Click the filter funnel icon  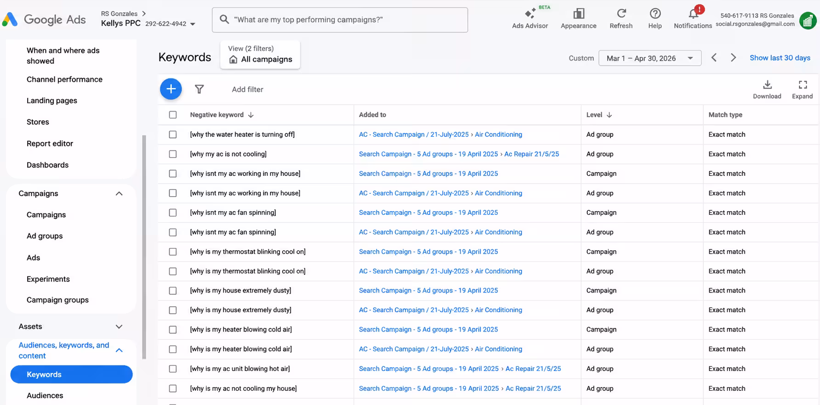click(199, 89)
